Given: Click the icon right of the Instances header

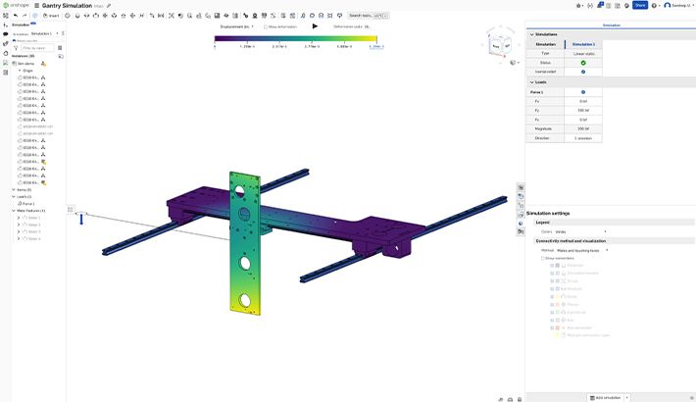Looking at the screenshot, I should (x=61, y=57).
